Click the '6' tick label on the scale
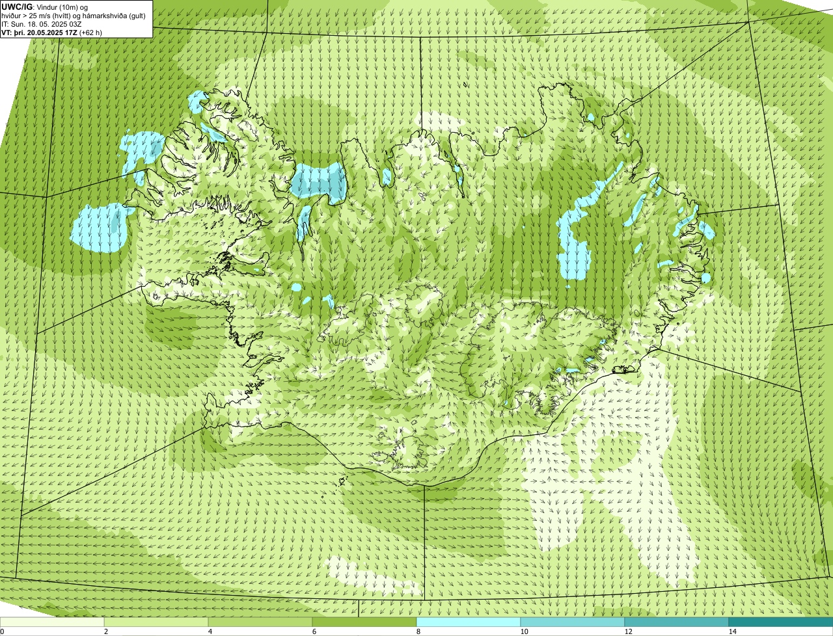The image size is (833, 636). coord(314,631)
